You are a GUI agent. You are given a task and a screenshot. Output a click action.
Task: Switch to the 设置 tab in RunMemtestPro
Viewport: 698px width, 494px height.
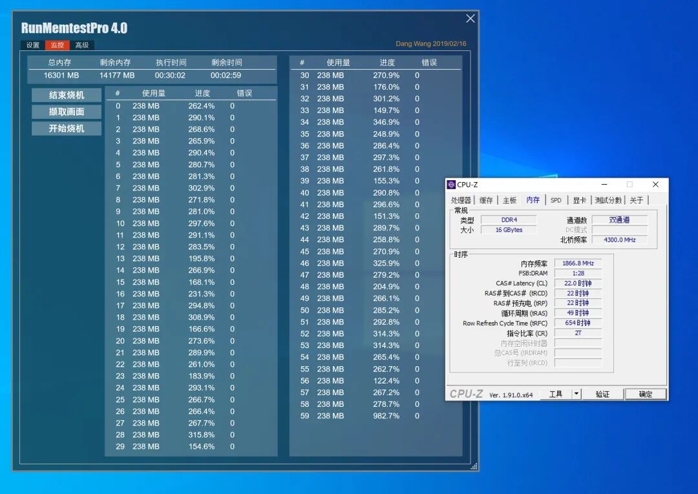tap(32, 45)
